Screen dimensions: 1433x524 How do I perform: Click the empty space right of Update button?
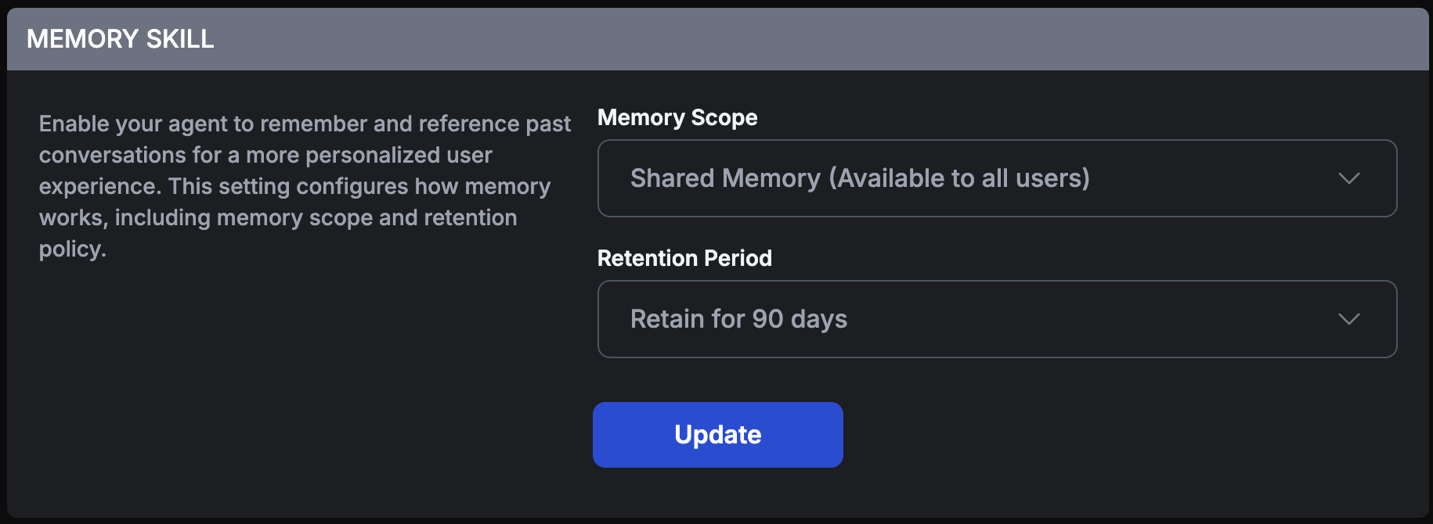click(x=1096, y=435)
